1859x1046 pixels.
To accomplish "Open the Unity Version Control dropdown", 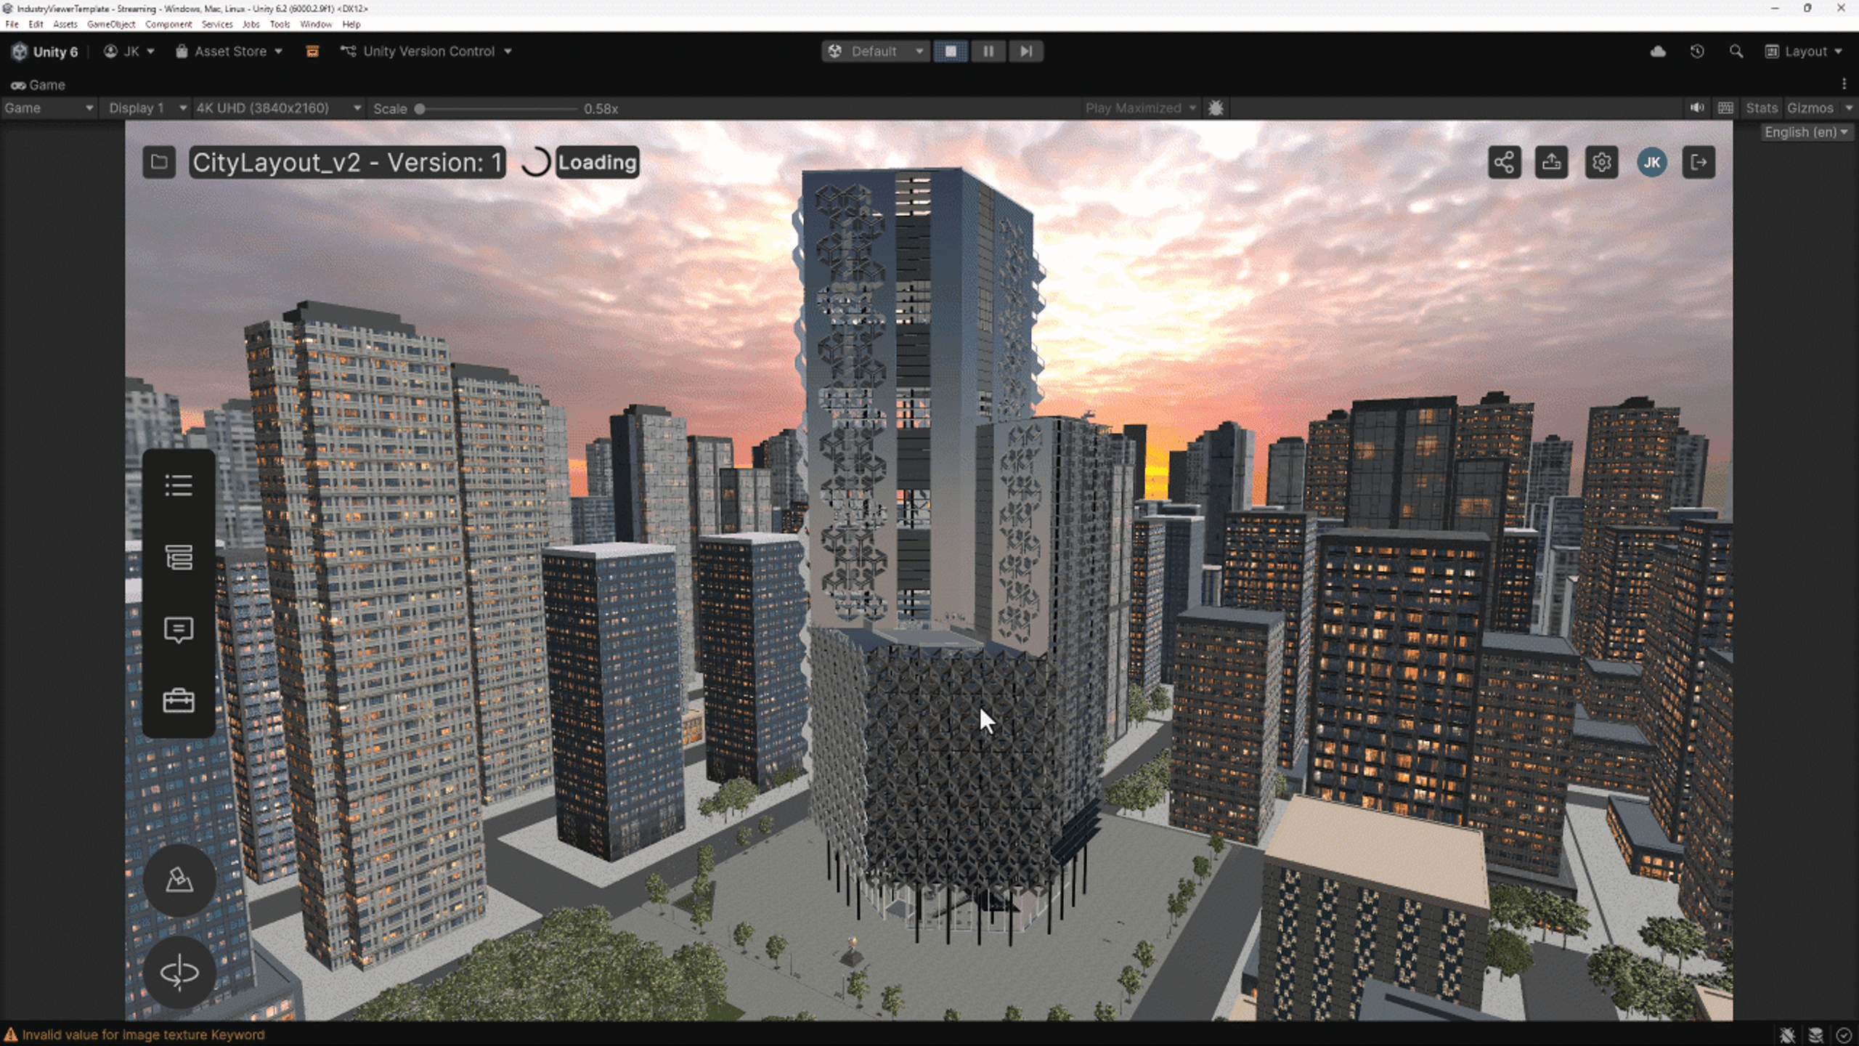I will click(427, 52).
